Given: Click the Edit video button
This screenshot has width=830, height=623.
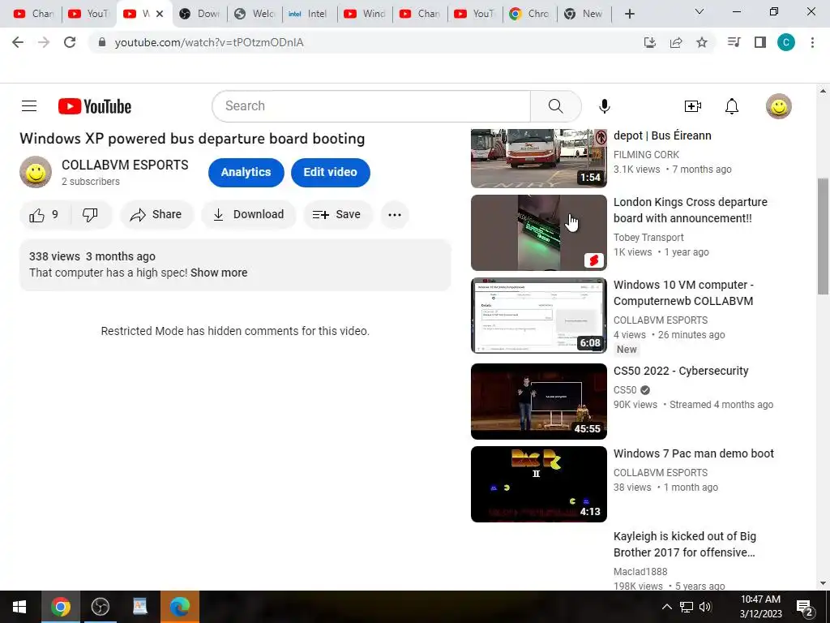Looking at the screenshot, I should tap(331, 172).
